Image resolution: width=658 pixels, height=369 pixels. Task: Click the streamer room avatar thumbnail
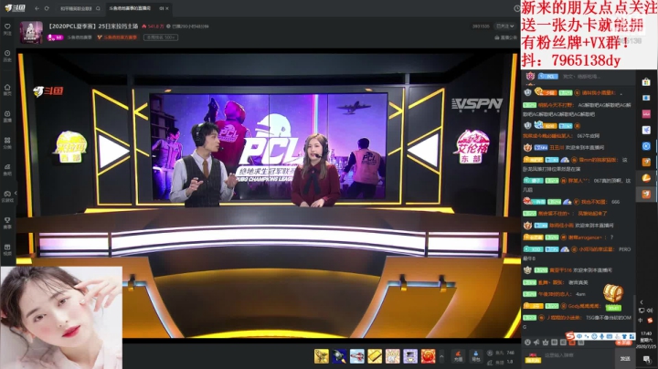tap(31, 32)
